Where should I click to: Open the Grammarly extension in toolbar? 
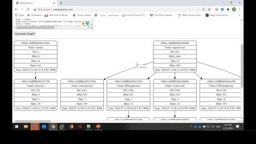pos(222,10)
